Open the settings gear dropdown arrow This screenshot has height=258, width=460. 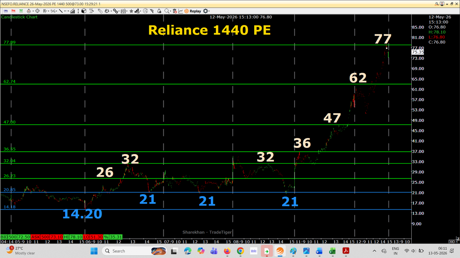pyautogui.click(x=209, y=11)
